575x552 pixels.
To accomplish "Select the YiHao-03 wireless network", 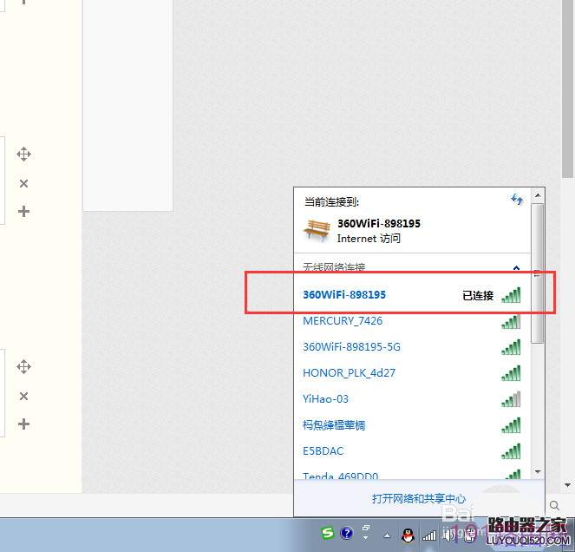I will click(x=412, y=399).
